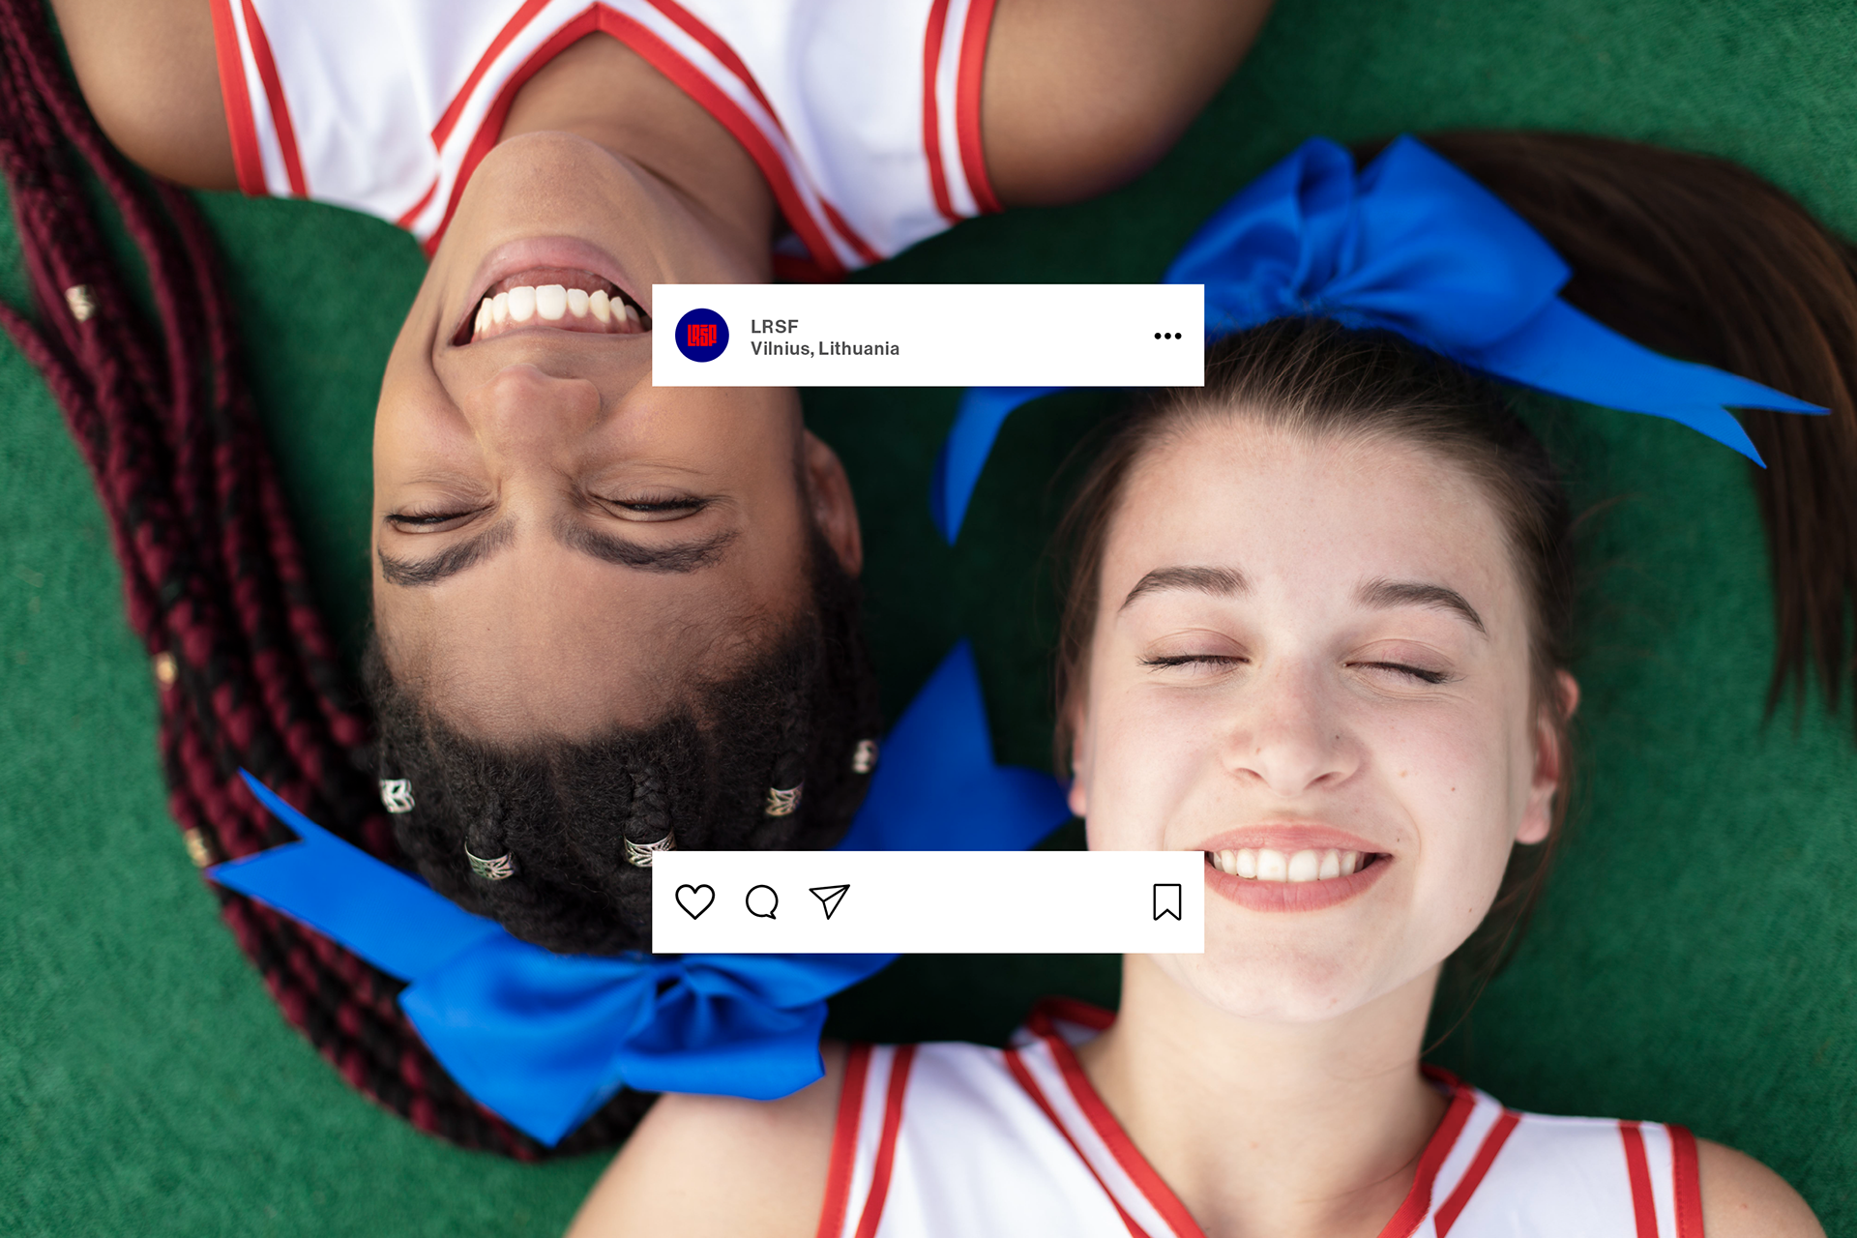Open the Vilnius, Lithuania location link
Screen dimensions: 1857x1238
coord(824,348)
